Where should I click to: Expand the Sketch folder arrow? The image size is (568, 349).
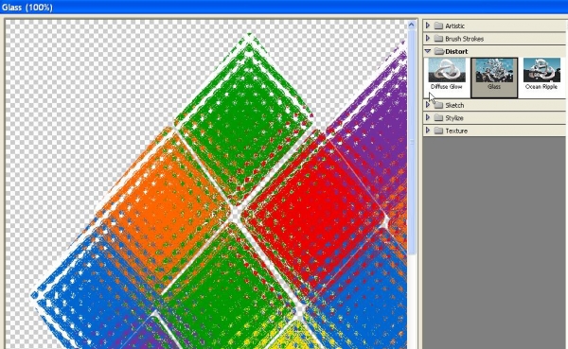[x=428, y=105]
